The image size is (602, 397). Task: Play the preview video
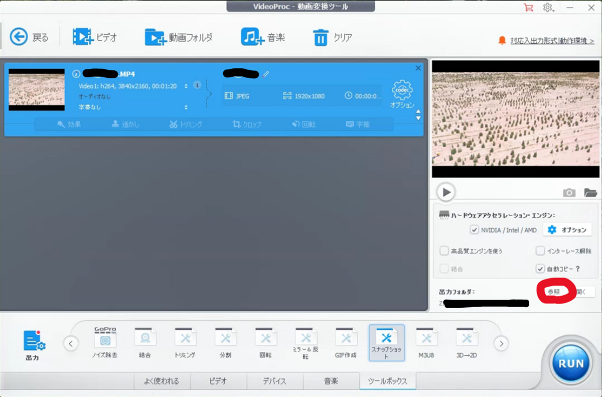(445, 192)
